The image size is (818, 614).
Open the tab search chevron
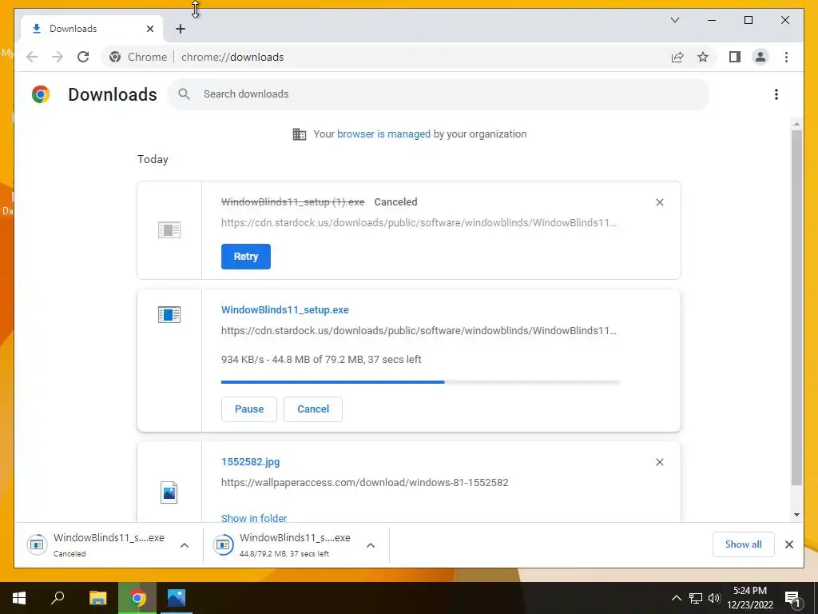(674, 20)
